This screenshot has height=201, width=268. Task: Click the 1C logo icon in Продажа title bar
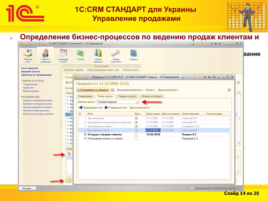[76, 77]
